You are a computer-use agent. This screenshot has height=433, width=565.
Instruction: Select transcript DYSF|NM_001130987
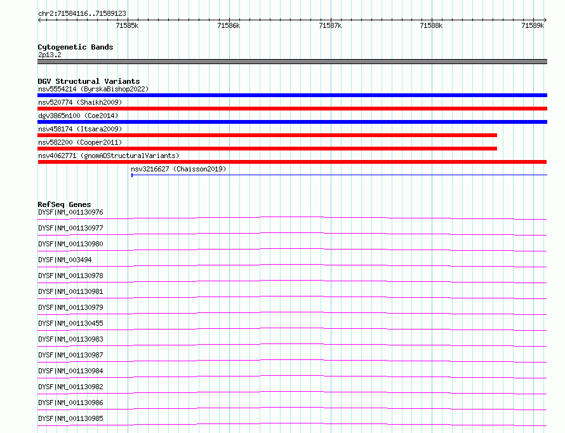tap(70, 355)
